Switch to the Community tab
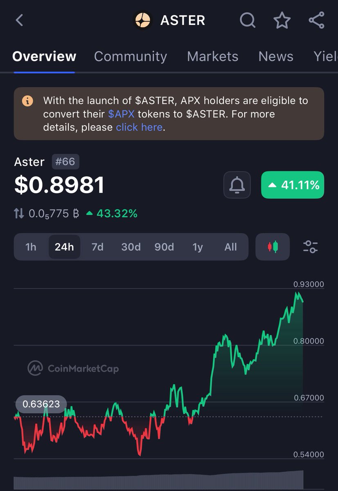 [131, 56]
